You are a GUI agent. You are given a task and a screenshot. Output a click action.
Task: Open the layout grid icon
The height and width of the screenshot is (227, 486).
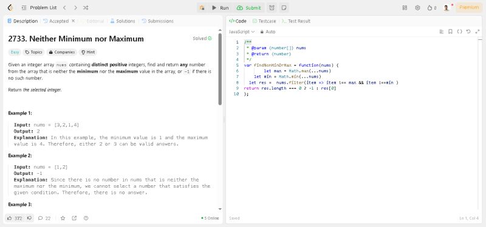[405, 8]
